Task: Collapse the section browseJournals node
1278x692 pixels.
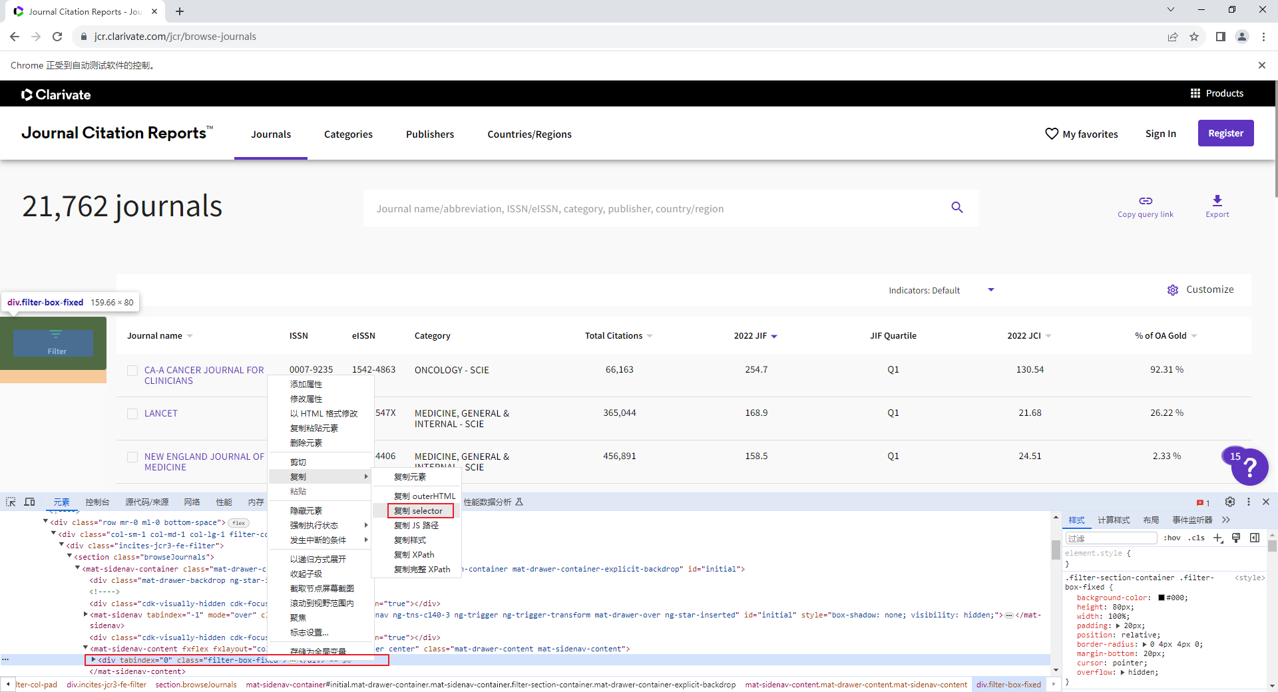Action: click(69, 556)
